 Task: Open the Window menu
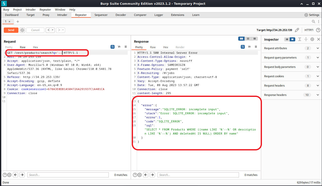60,10
